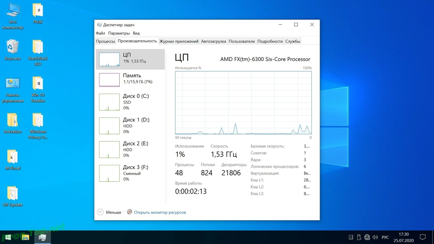Click the resource monitor icon
This screenshot has height=244, width=434.
click(x=129, y=212)
